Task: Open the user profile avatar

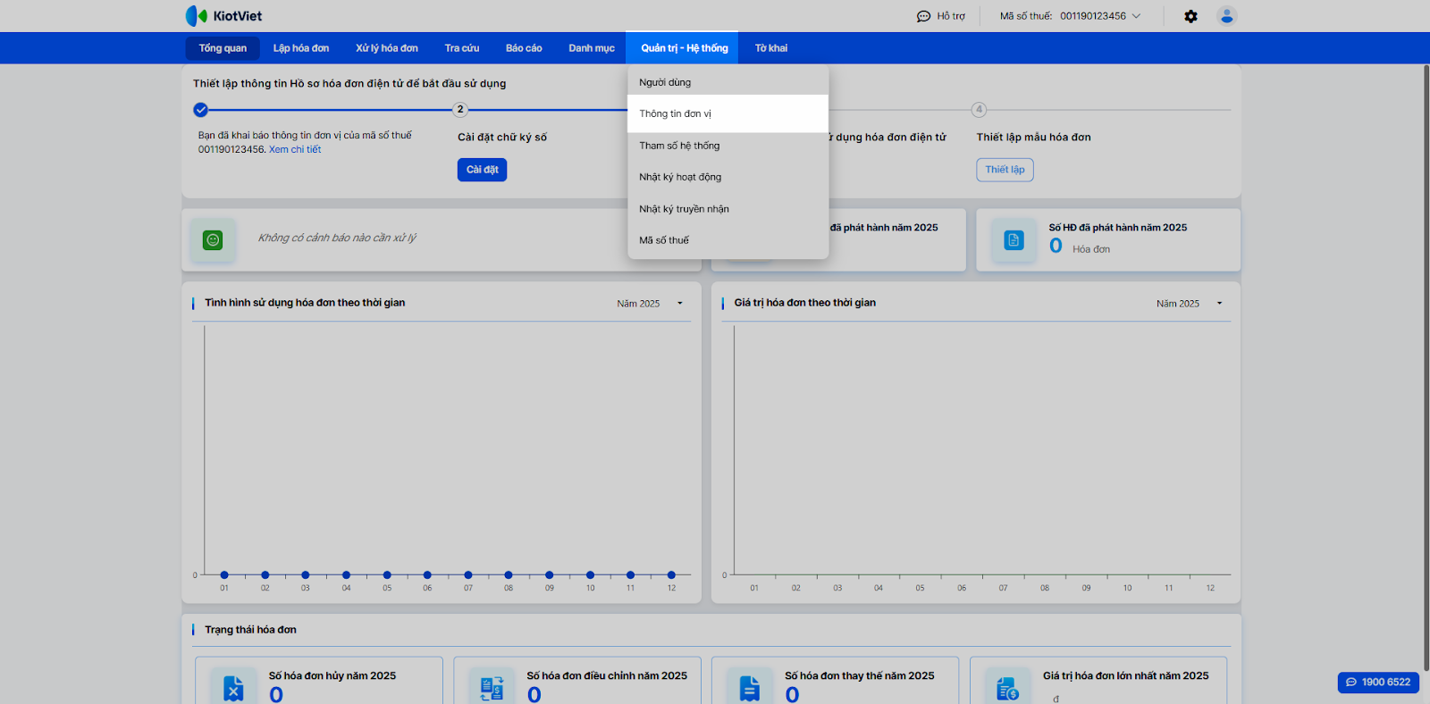Action: [x=1226, y=16]
